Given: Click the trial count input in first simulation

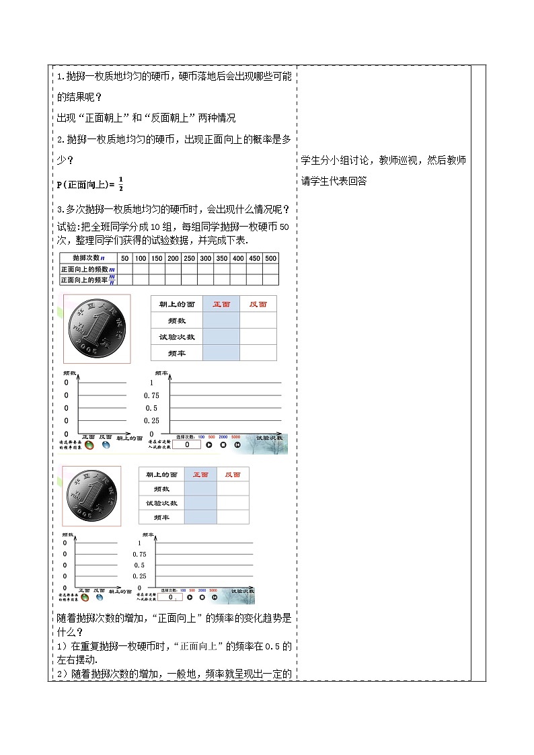Looking at the screenshot, I should (188, 444).
